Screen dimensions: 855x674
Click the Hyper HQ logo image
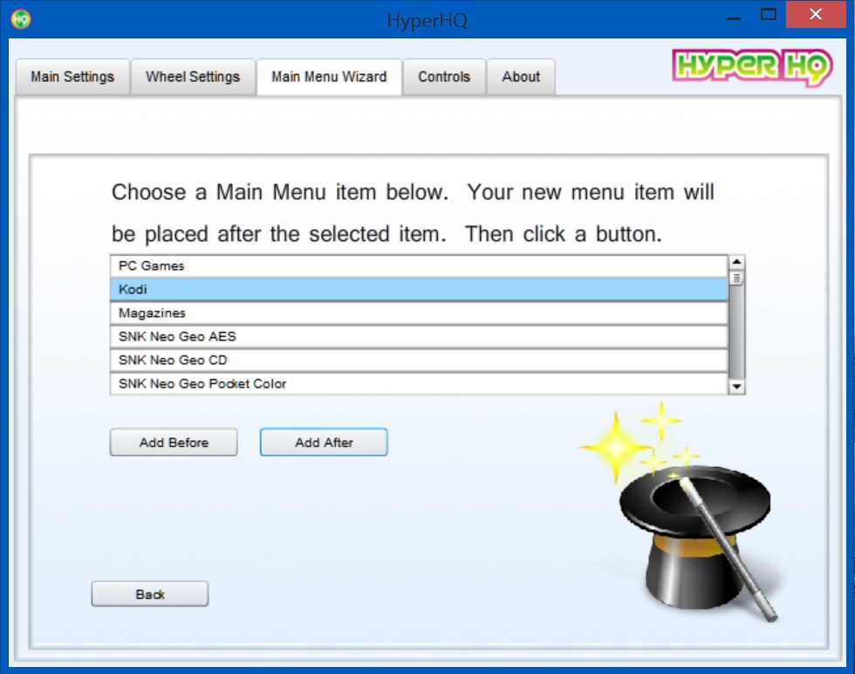coord(751,68)
